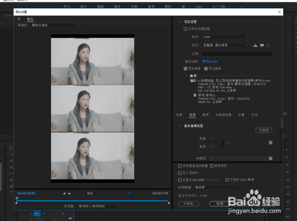The image size is (297, 221).
Task: Open the Publish settings tab
Action: click(x=254, y=115)
